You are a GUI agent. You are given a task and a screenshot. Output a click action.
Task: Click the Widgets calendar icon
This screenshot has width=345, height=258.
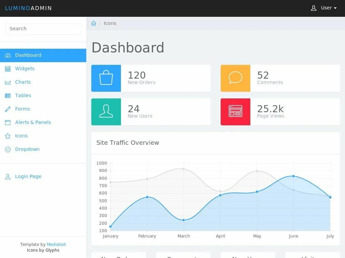8,69
